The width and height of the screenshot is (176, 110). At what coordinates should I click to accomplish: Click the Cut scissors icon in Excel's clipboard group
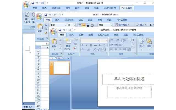46,25
